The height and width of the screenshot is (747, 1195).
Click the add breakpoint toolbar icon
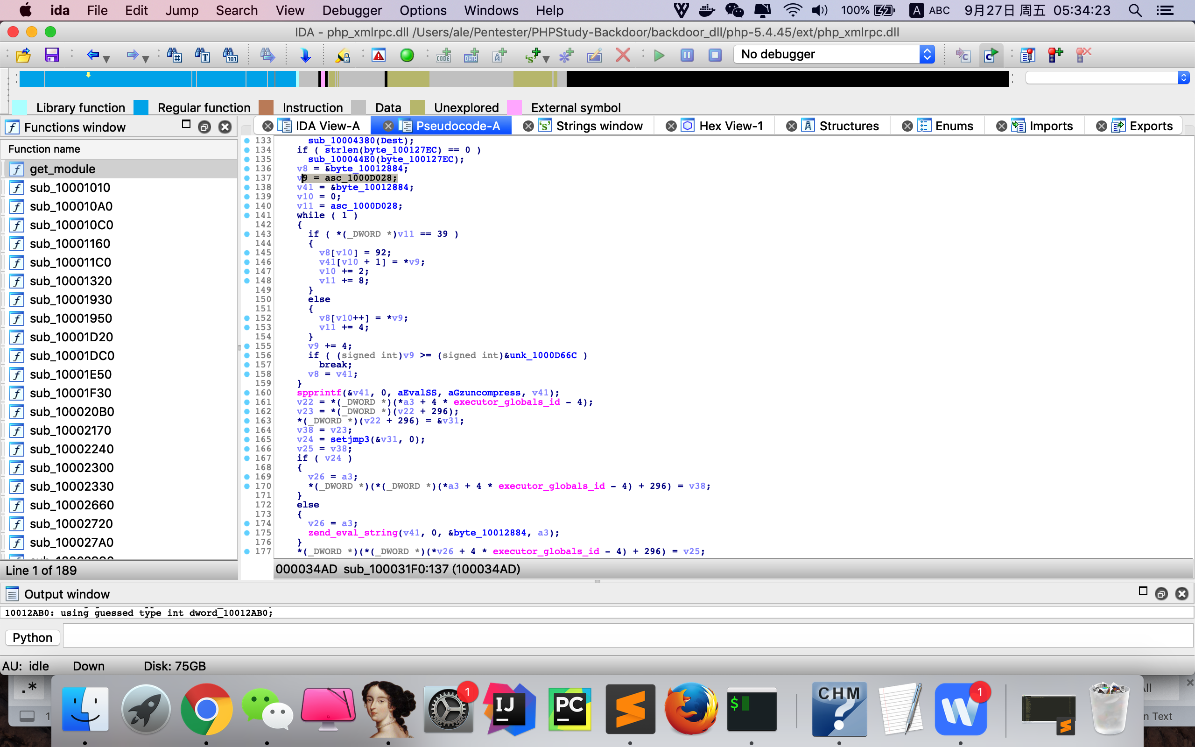tap(1056, 55)
